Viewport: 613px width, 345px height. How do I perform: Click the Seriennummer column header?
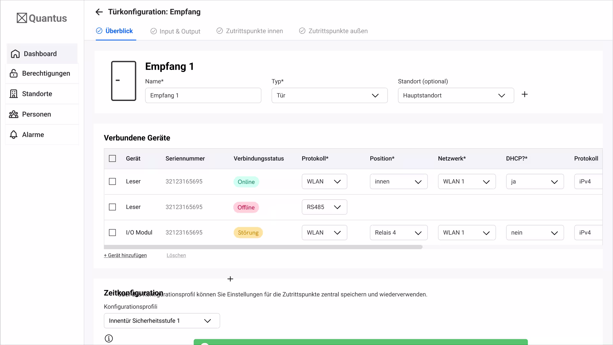185,158
